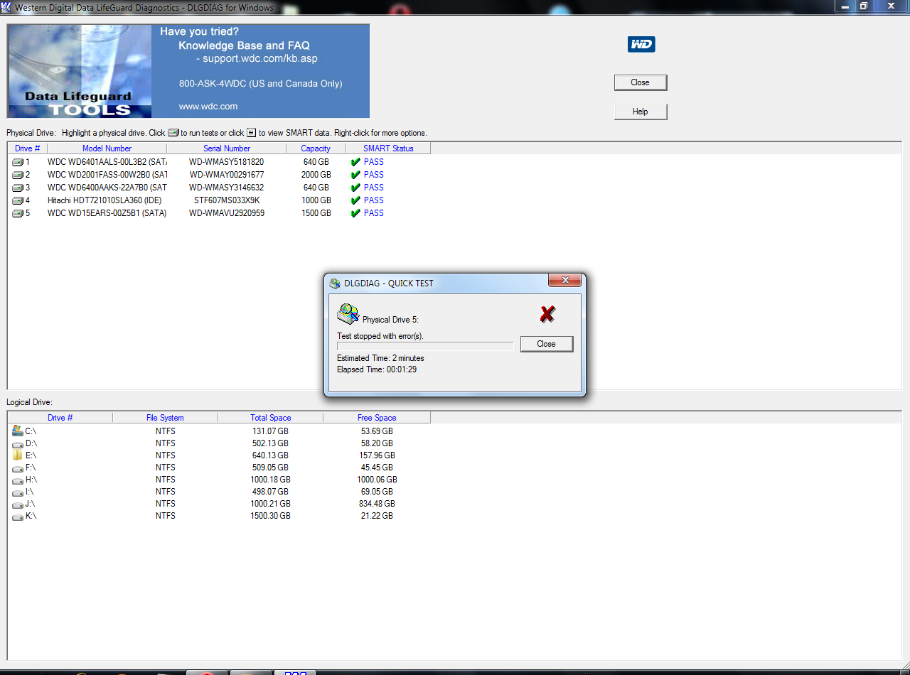
Task: Sort by SMART Status column header
Action: coord(387,148)
